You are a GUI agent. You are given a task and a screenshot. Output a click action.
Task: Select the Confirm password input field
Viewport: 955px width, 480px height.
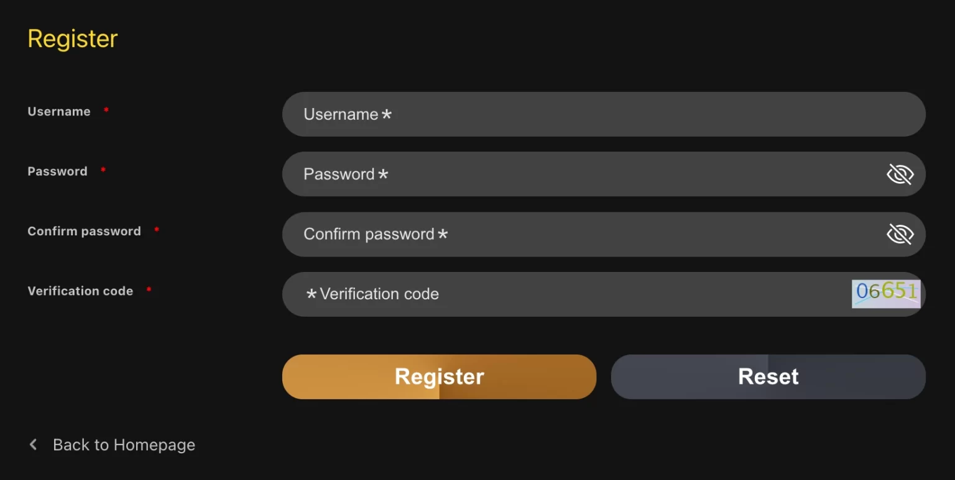tap(578, 234)
